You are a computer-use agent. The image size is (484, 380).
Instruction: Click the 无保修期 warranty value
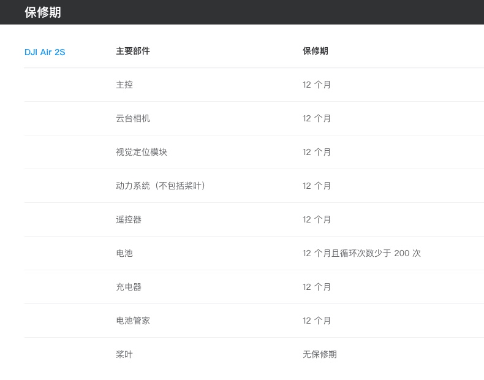(x=319, y=354)
